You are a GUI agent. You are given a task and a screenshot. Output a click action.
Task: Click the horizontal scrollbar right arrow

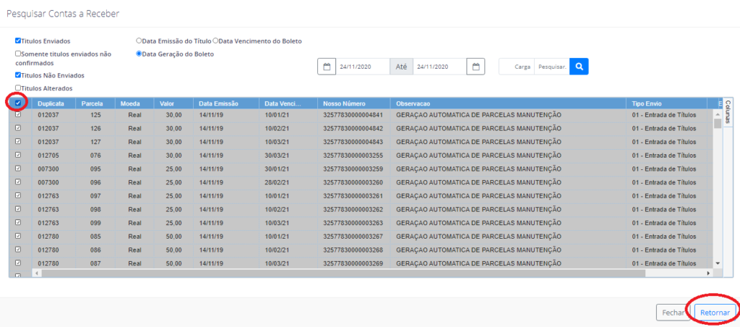pyautogui.click(x=708, y=273)
